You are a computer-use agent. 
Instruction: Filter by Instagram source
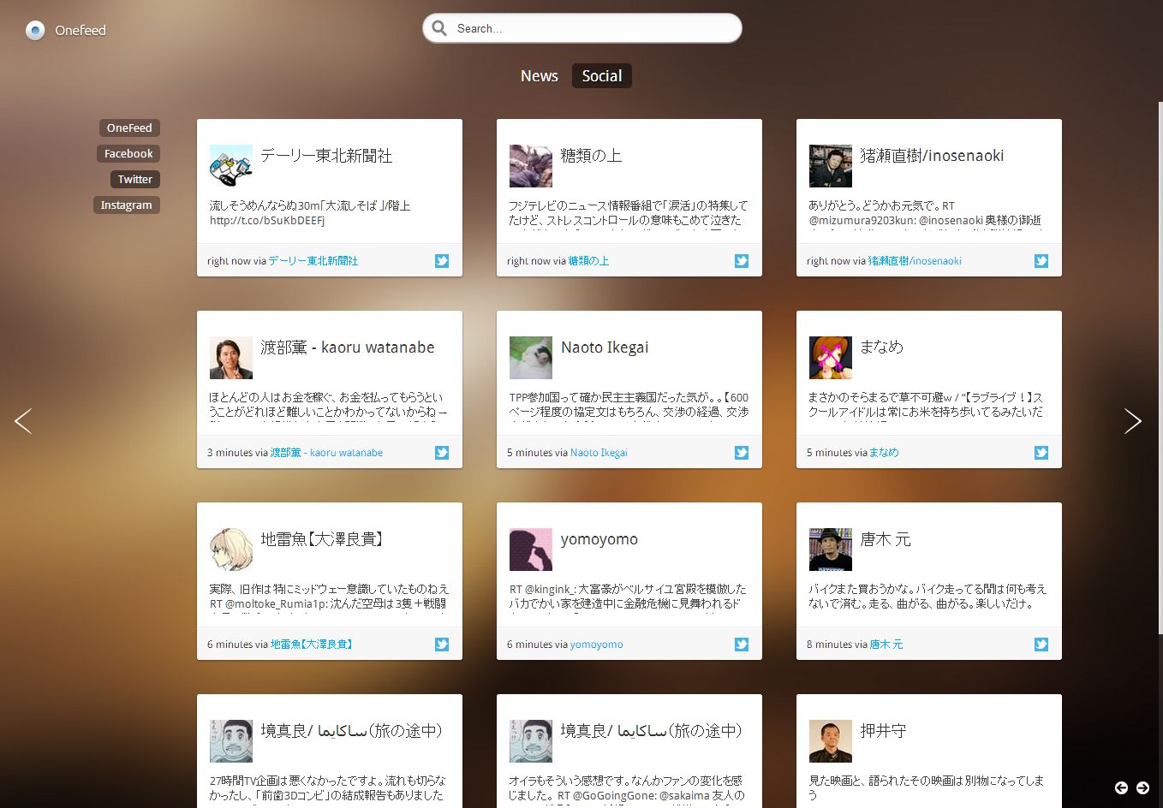pos(126,205)
